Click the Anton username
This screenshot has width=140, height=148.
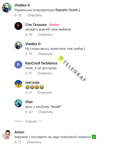pyautogui.click(x=19, y=132)
